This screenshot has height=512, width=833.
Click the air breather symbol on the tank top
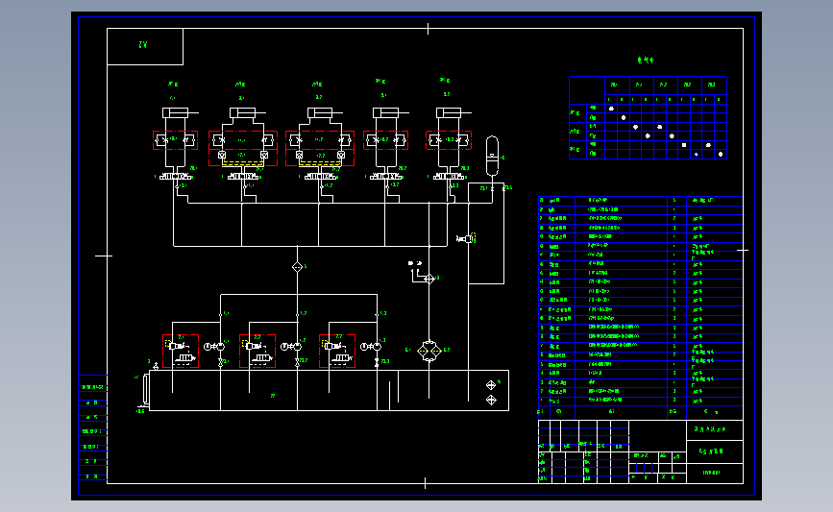pos(156,365)
